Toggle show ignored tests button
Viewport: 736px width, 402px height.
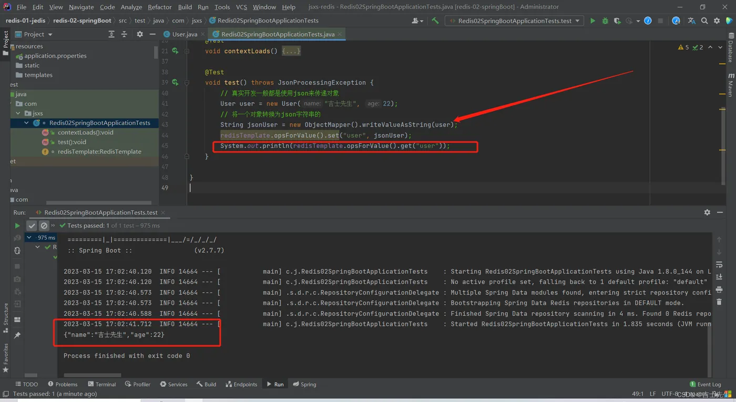tap(44, 225)
